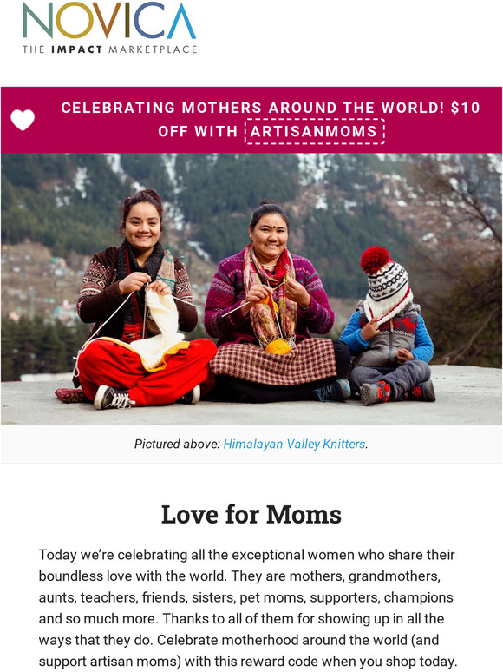
Task: Click the white heart icon in banner
Action: pyautogui.click(x=23, y=120)
